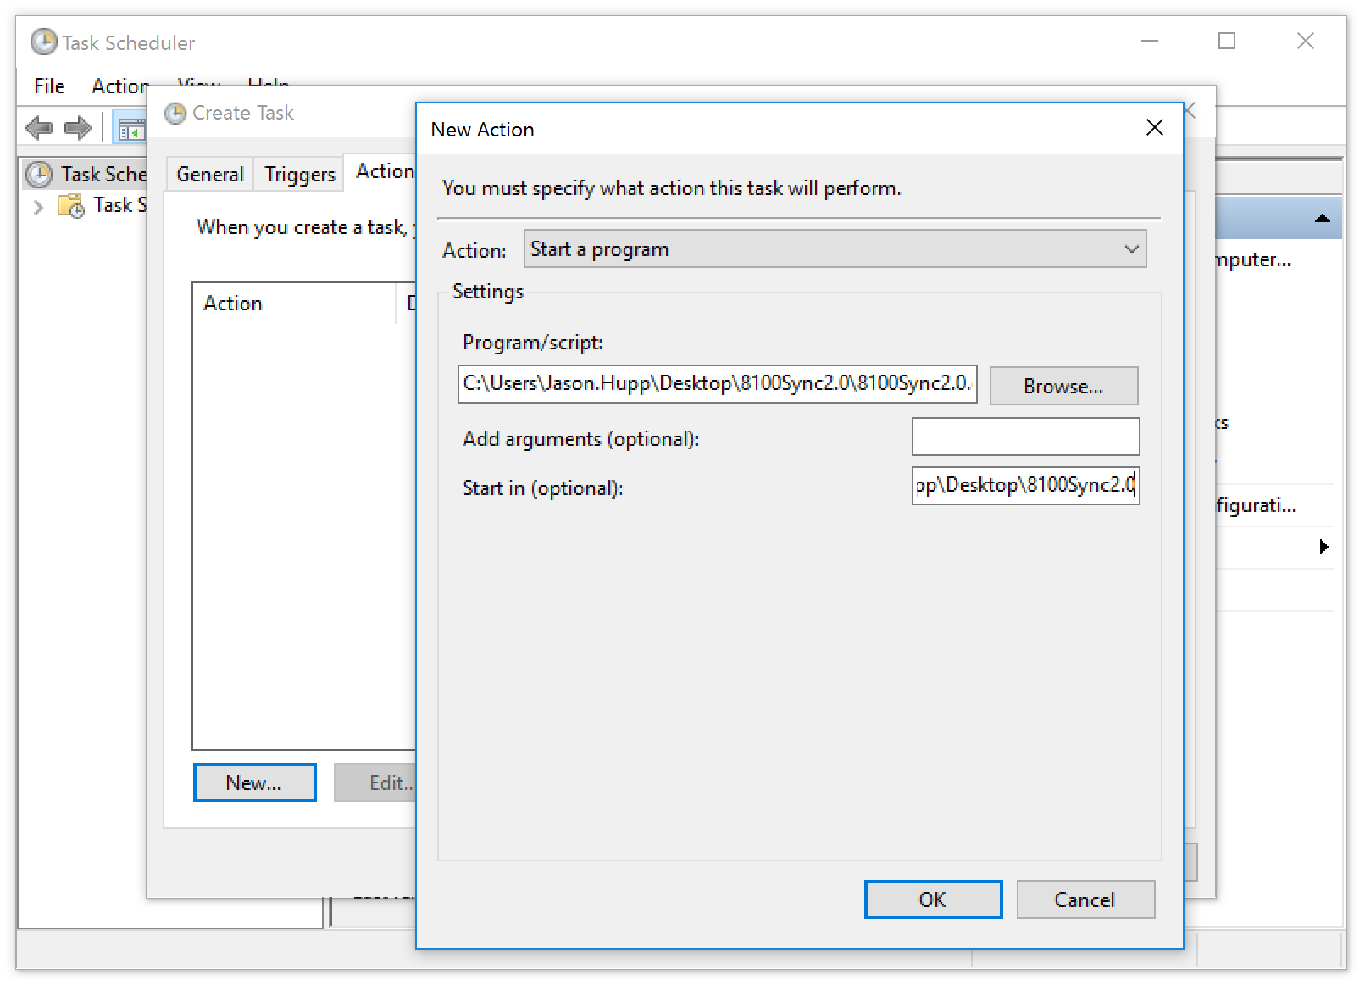This screenshot has height=986, width=1365.
Task: Open the submenu arrow in the Actions pane
Action: (1323, 547)
